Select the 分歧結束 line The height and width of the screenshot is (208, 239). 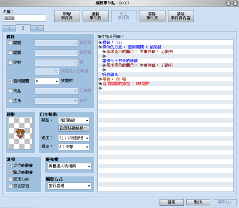point(166,75)
